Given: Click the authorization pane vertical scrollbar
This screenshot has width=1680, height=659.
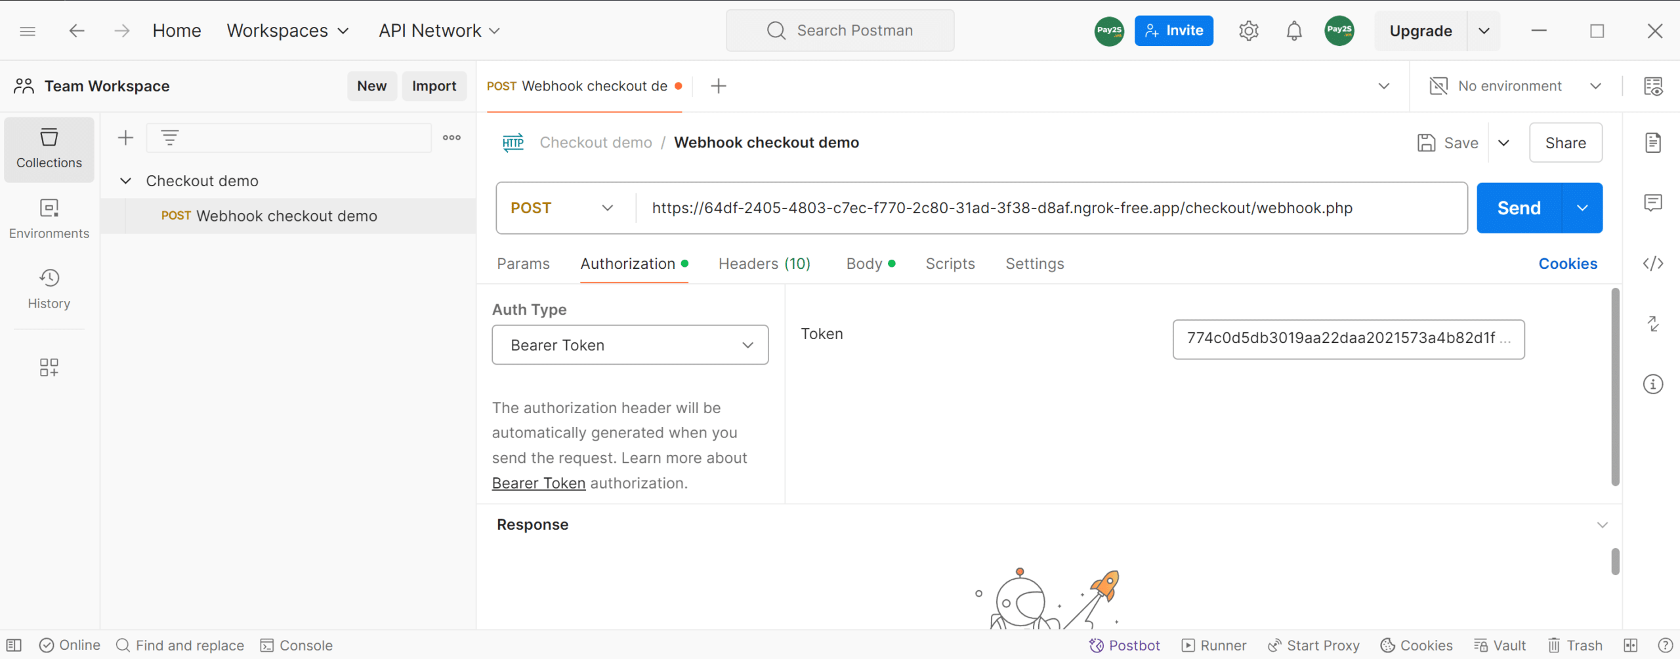Looking at the screenshot, I should click(x=1615, y=387).
